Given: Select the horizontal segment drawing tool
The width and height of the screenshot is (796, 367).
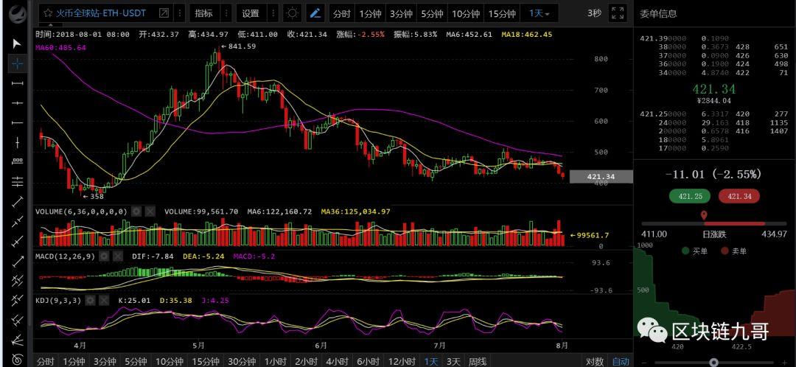Looking at the screenshot, I should point(17,83).
